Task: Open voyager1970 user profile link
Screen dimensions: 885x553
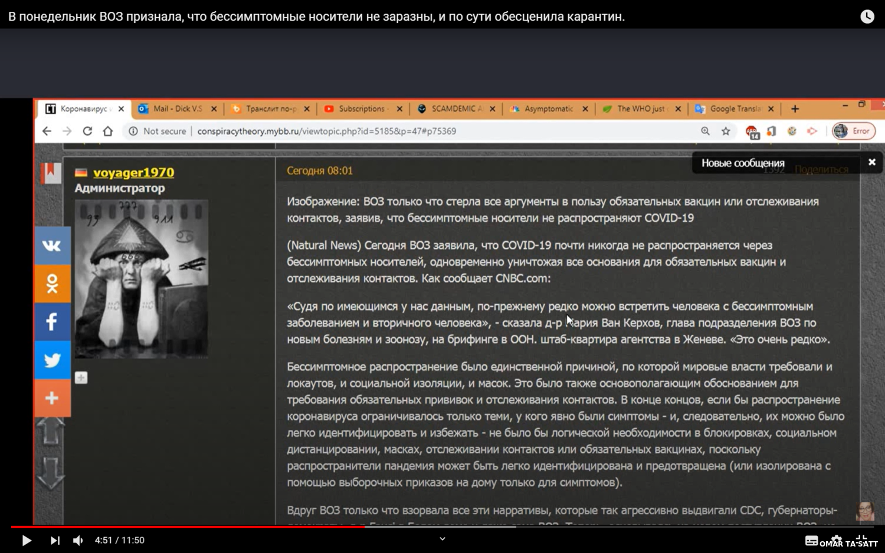Action: [134, 172]
